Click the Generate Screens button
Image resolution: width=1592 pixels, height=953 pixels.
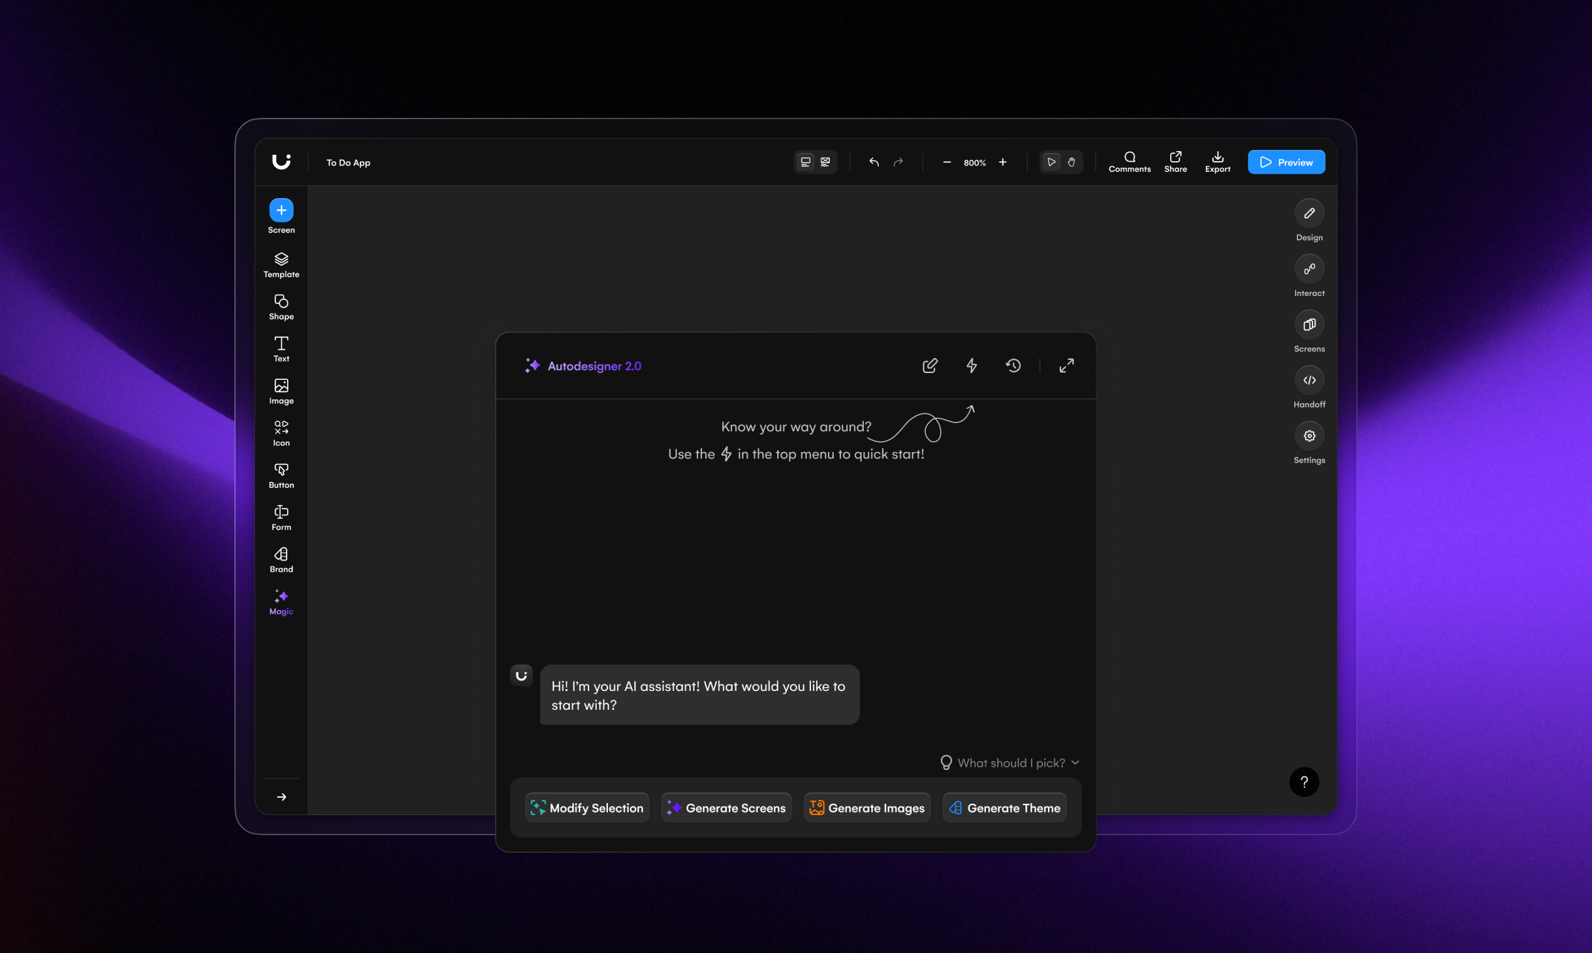coord(726,808)
